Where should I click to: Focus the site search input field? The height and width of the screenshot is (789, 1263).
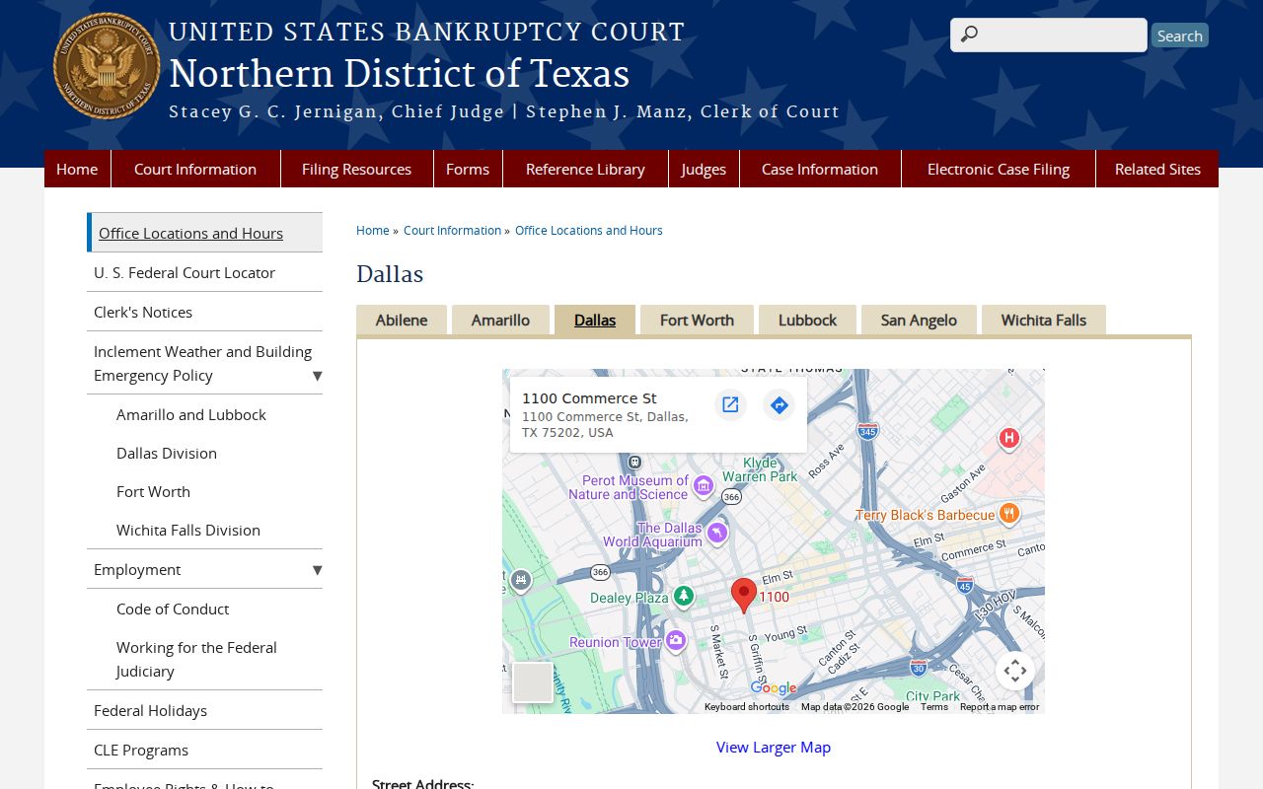pyautogui.click(x=1049, y=35)
